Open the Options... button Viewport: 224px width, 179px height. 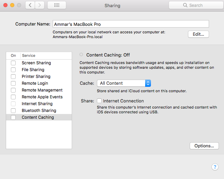click(204, 146)
